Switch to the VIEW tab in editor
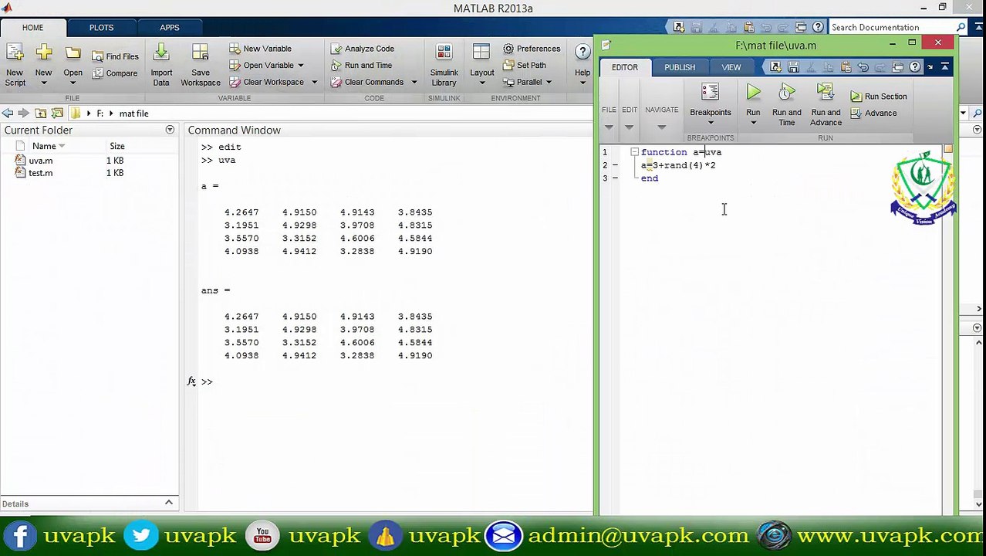The height and width of the screenshot is (556, 986). (731, 67)
